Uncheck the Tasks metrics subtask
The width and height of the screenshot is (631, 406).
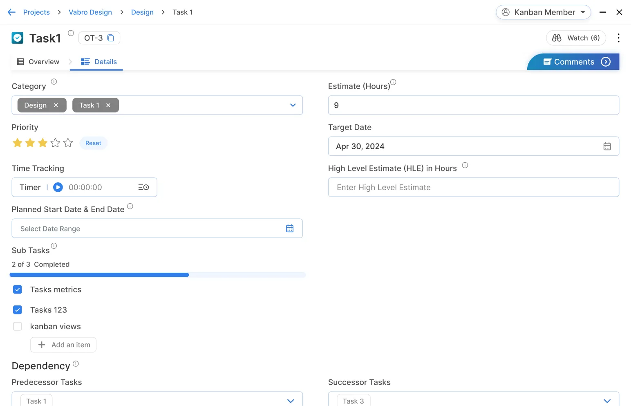[x=18, y=290]
